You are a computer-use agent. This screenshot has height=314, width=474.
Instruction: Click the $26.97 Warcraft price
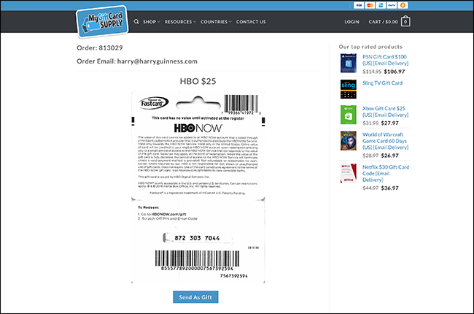pos(389,156)
